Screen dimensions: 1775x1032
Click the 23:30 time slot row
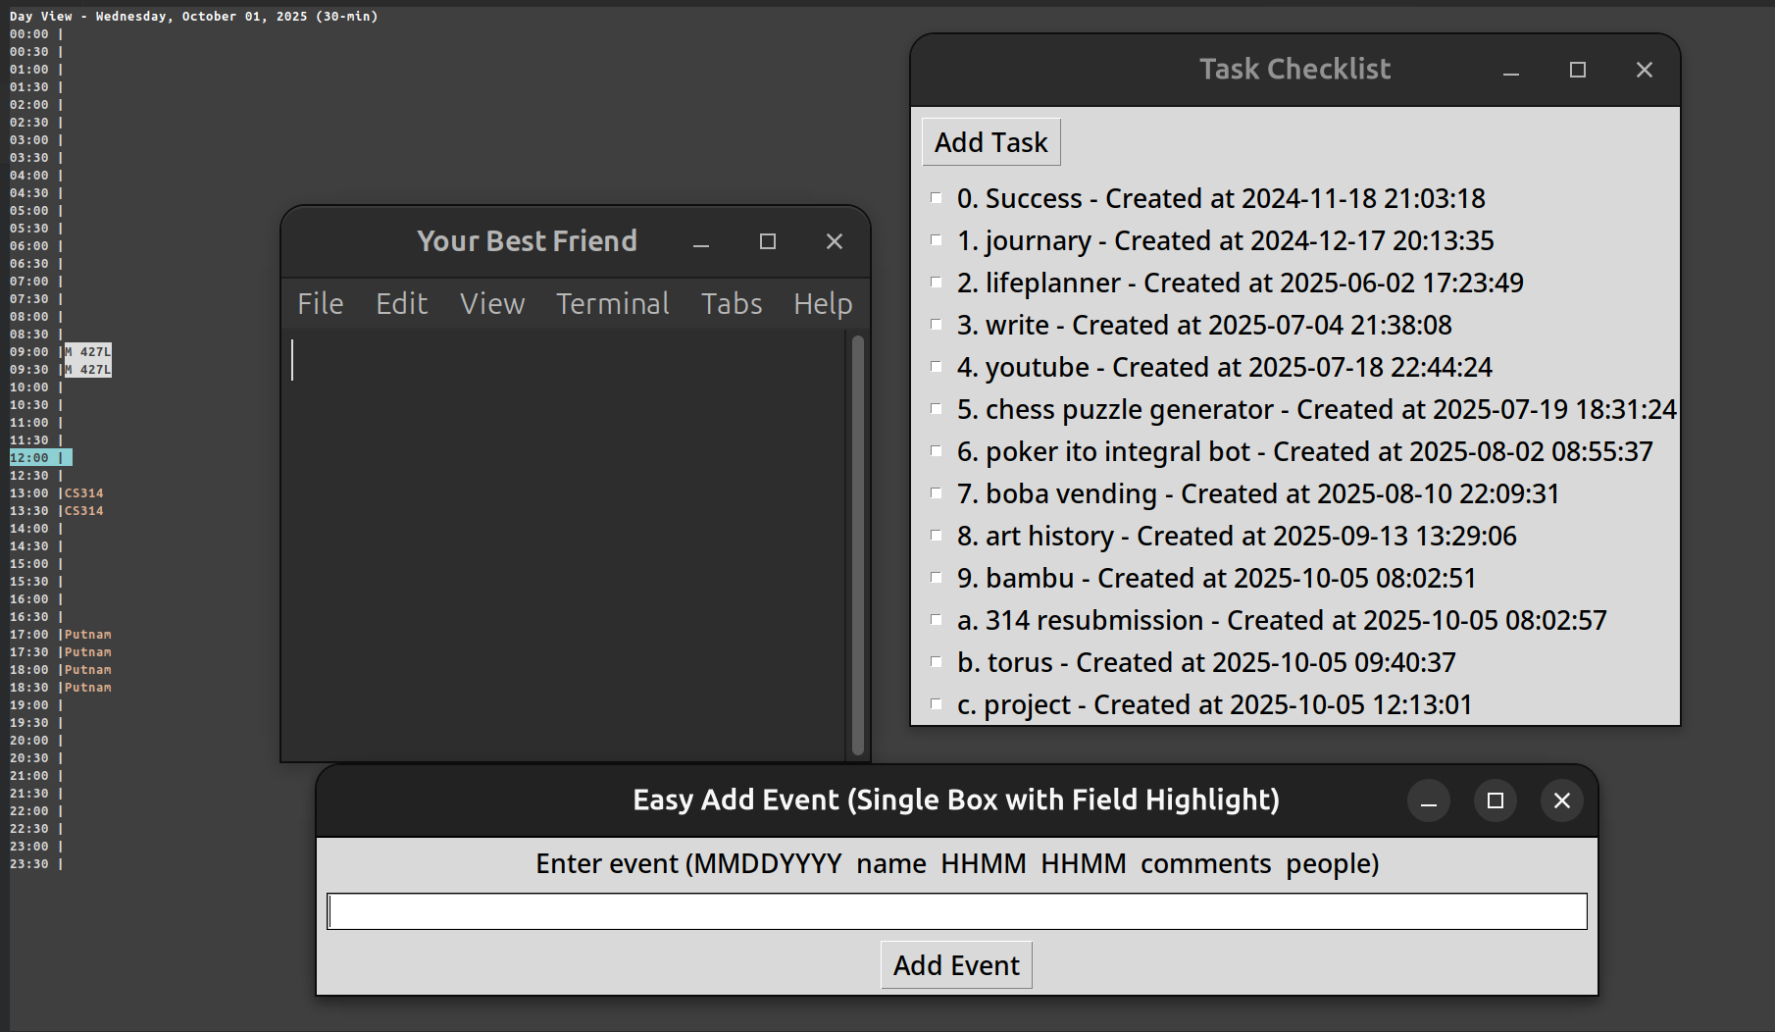[x=36, y=864]
